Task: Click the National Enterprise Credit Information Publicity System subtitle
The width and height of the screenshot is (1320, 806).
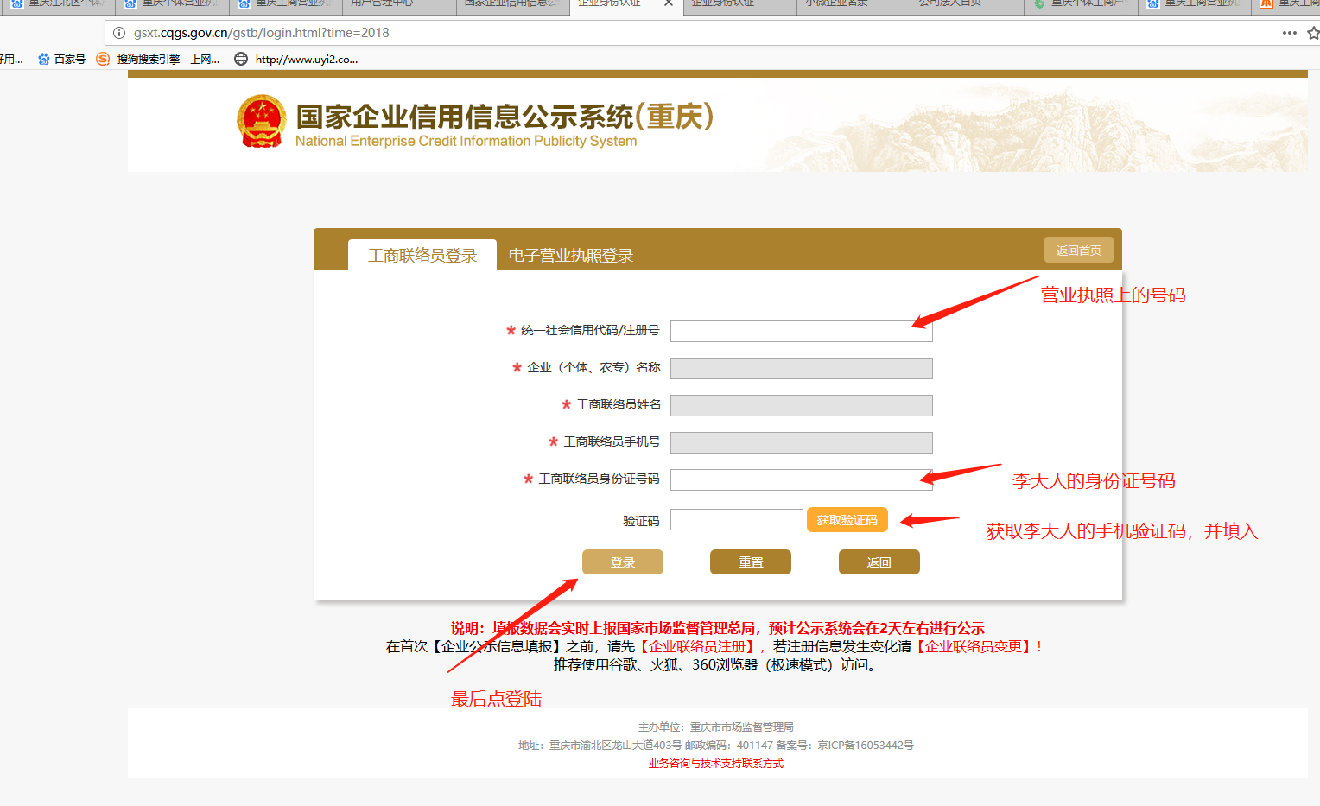Action: pyautogui.click(x=466, y=141)
